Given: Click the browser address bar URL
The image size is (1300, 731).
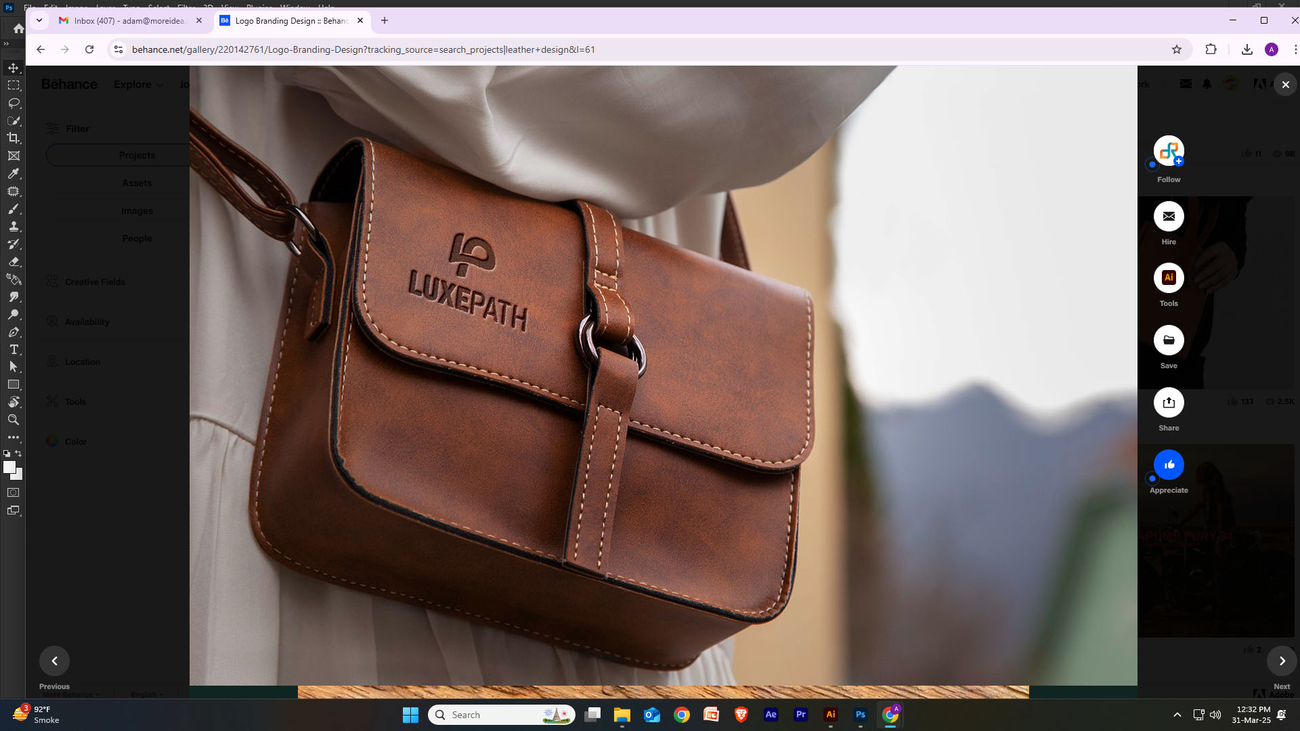Looking at the screenshot, I should (x=363, y=49).
